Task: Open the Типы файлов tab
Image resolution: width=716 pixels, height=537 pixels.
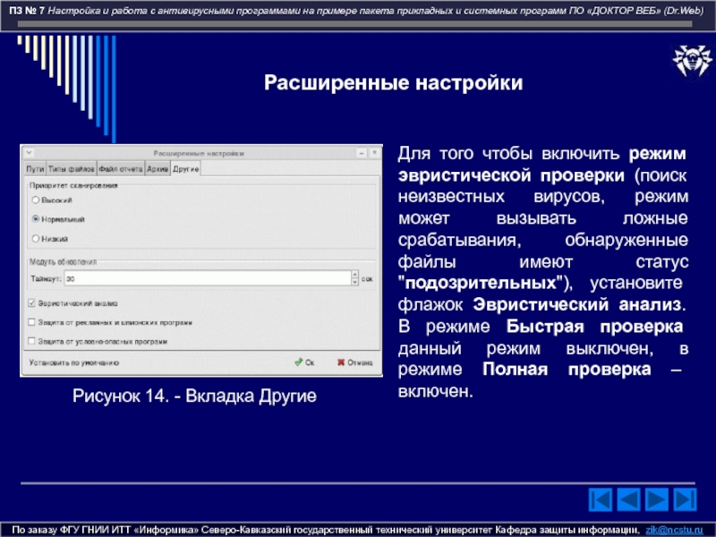Action: pyautogui.click(x=71, y=168)
